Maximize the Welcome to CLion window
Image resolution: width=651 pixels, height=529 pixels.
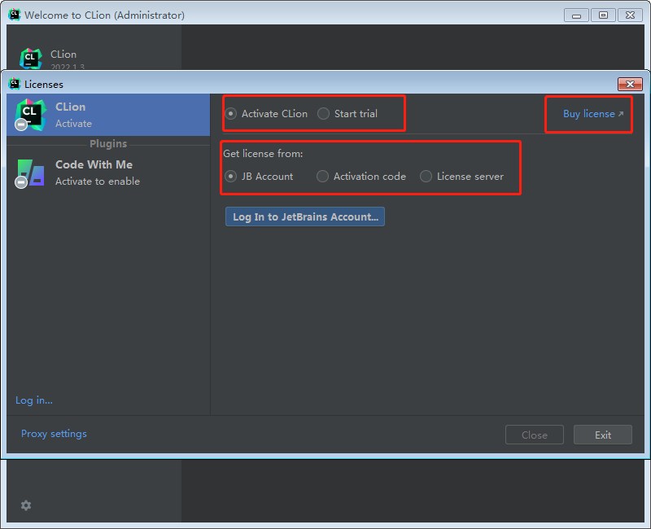click(x=603, y=15)
